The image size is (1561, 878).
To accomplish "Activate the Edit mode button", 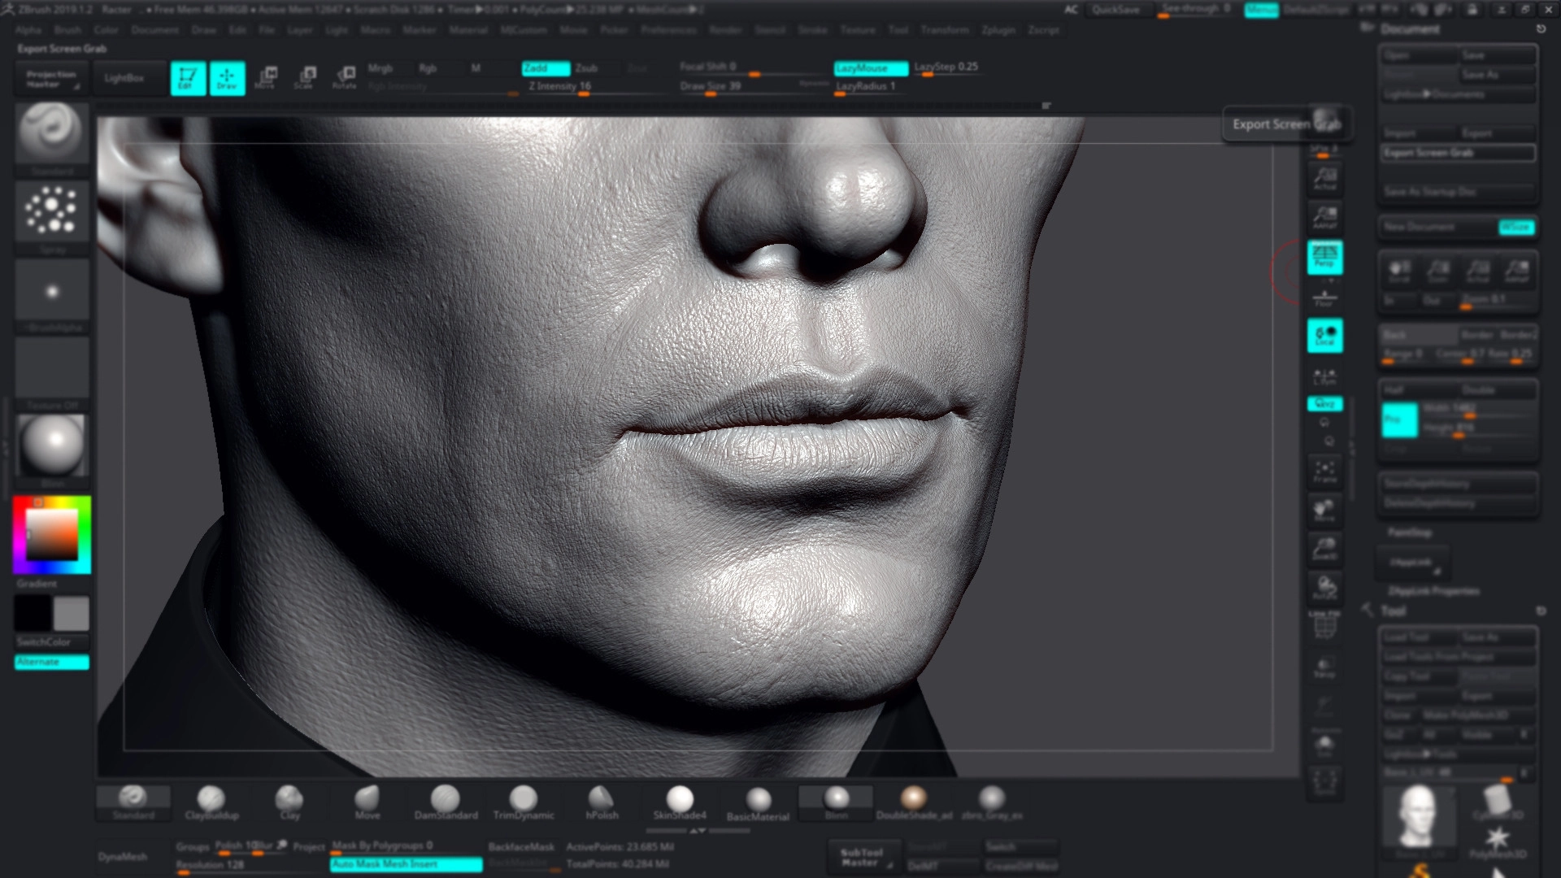I will coord(188,78).
